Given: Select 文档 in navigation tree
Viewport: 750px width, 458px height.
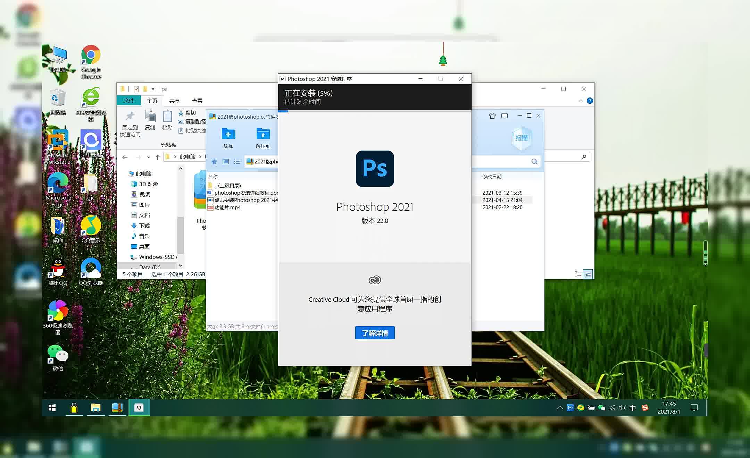Looking at the screenshot, I should tap(140, 215).
